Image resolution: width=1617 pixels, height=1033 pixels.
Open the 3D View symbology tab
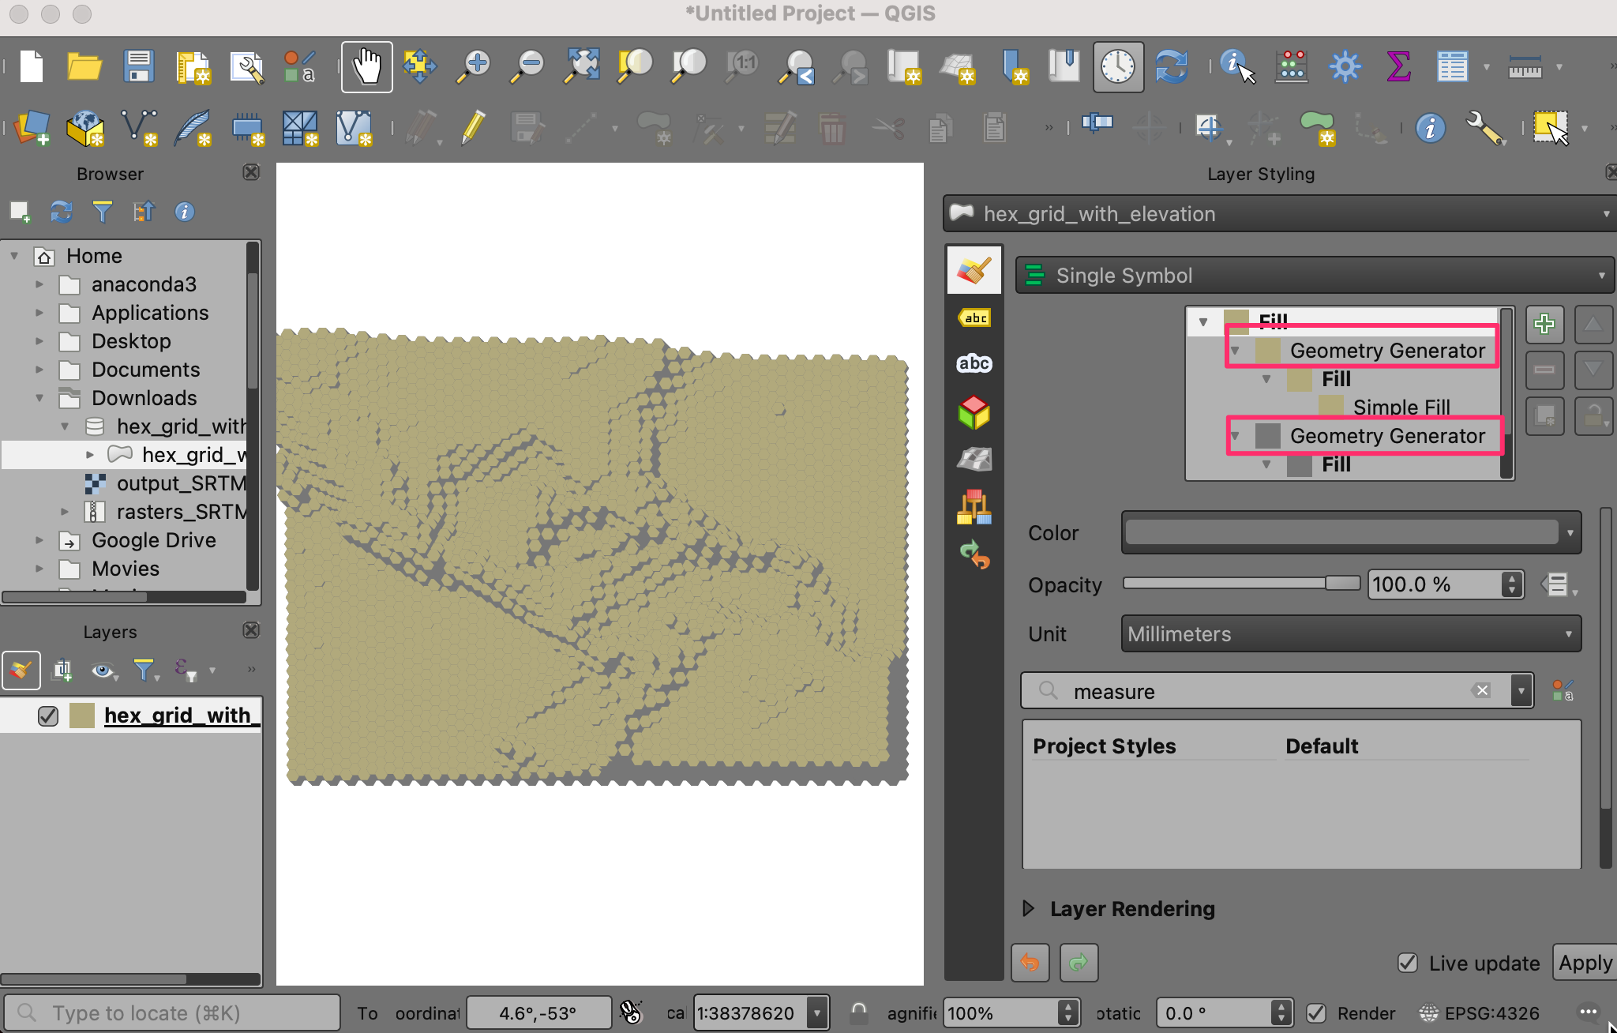(x=974, y=412)
